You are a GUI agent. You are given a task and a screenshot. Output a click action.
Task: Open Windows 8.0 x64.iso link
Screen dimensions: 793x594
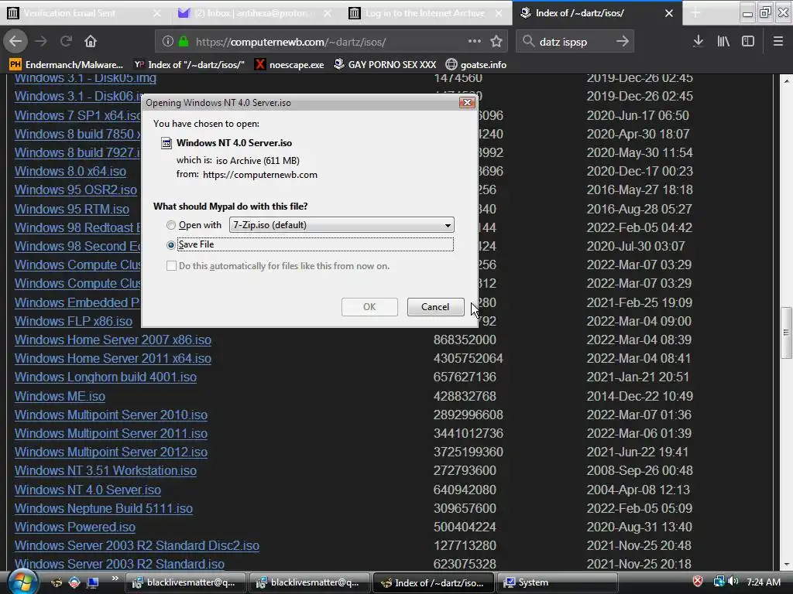point(70,171)
